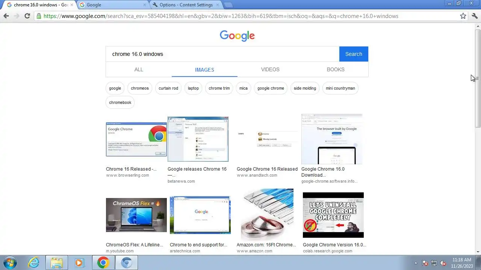Image resolution: width=481 pixels, height=270 pixels.
Task: Click the 'chromebook' suggestion chip
Action: click(x=120, y=102)
